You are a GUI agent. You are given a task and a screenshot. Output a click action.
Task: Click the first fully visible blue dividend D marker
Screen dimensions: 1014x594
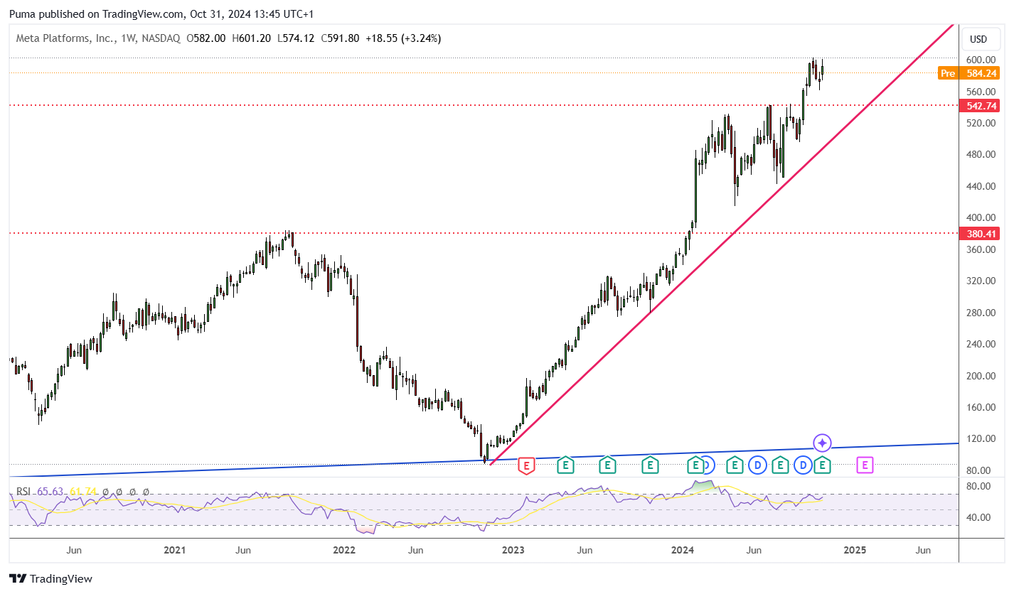[x=758, y=465]
